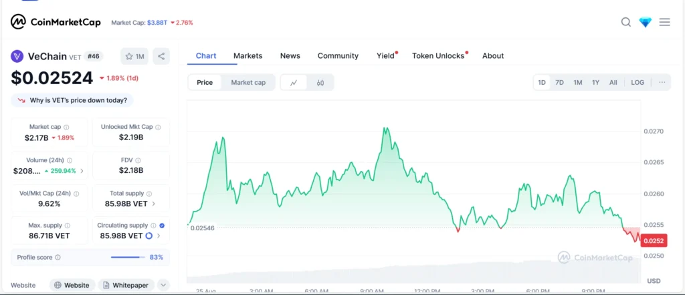Switch to candlestick chart icon
The image size is (685, 295).
tap(320, 82)
